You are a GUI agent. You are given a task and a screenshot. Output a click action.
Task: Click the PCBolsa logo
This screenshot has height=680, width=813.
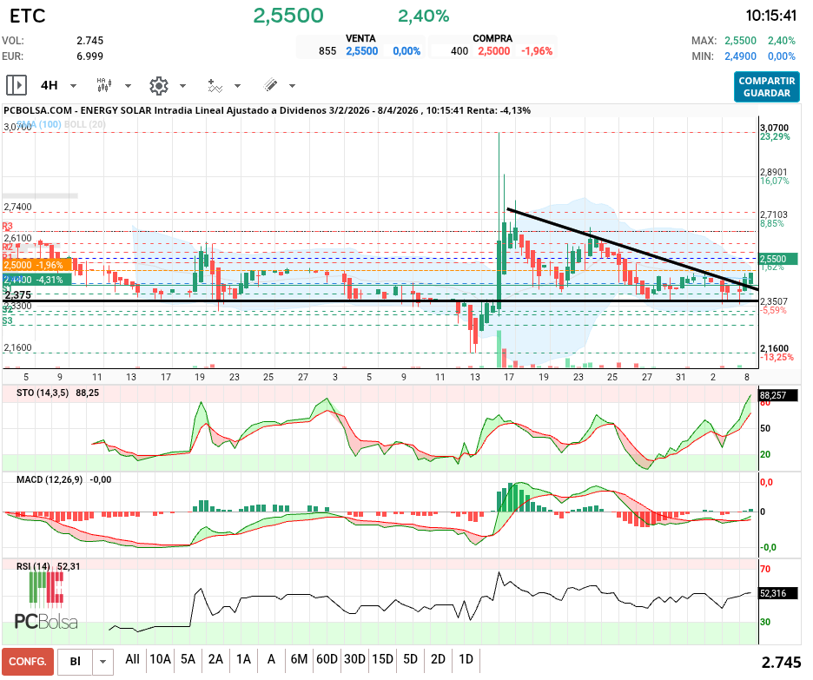(46, 600)
